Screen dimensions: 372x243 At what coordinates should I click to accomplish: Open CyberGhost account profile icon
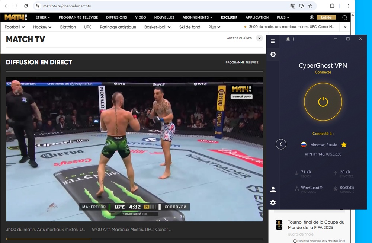tap(273, 189)
